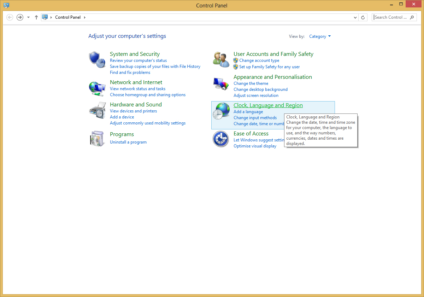Open the Network and Internet heading
The image size is (424, 297).
click(136, 82)
